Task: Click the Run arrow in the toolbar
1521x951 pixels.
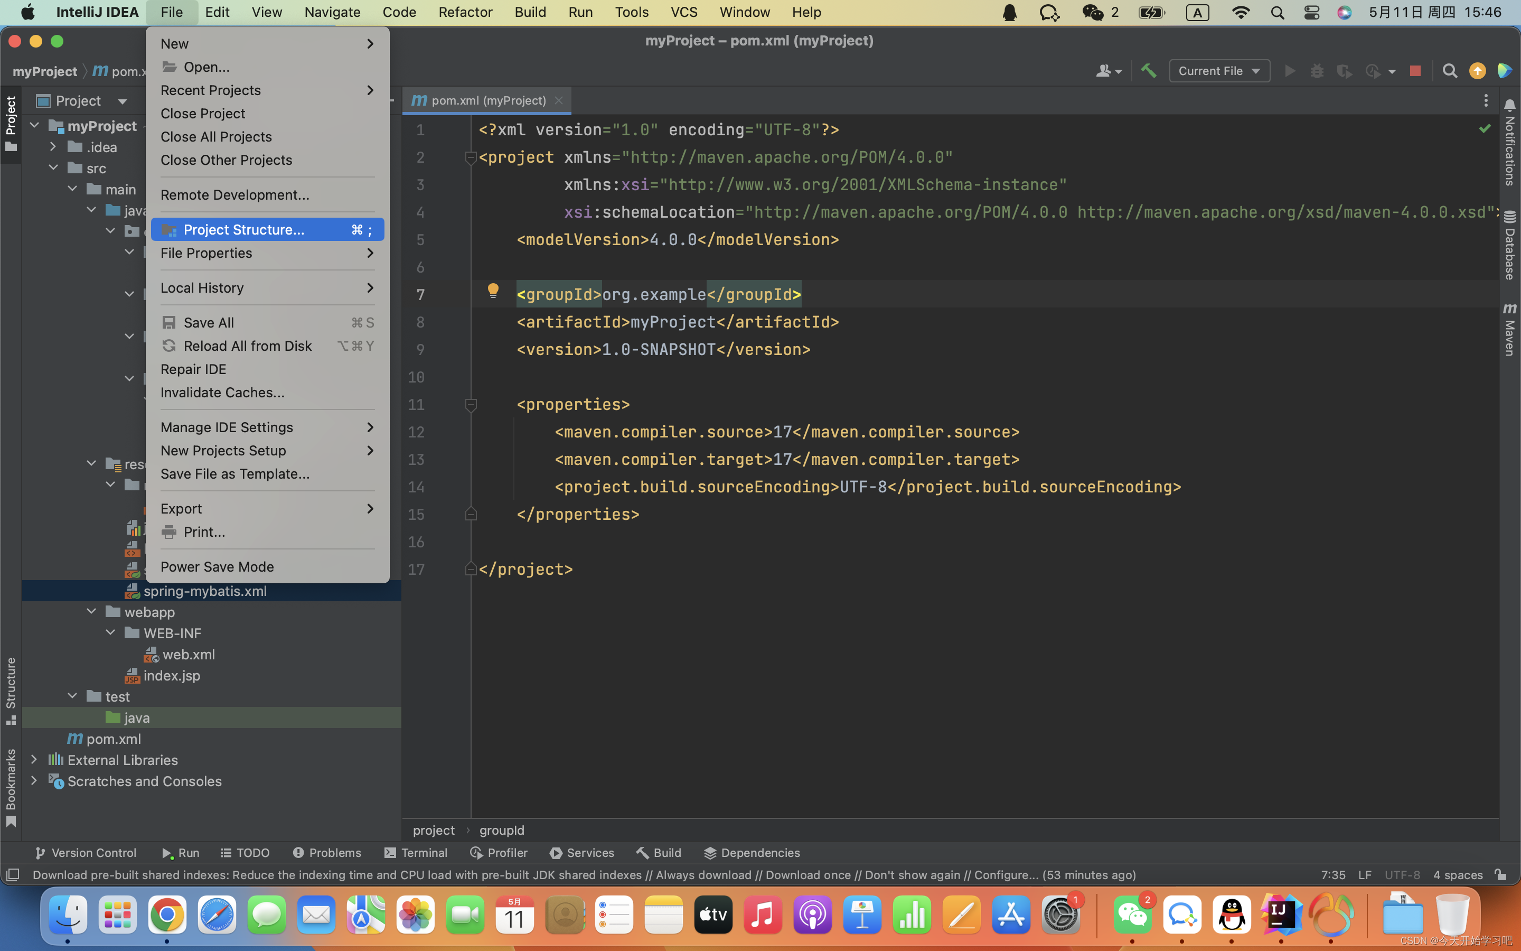Action: click(x=1290, y=71)
